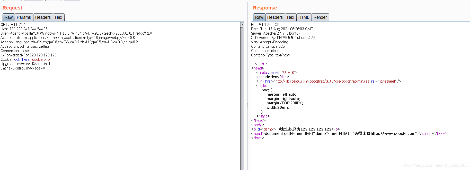Click the X-Forwarded-For header line
This screenshot has height=170, width=470.
click(x=29, y=55)
